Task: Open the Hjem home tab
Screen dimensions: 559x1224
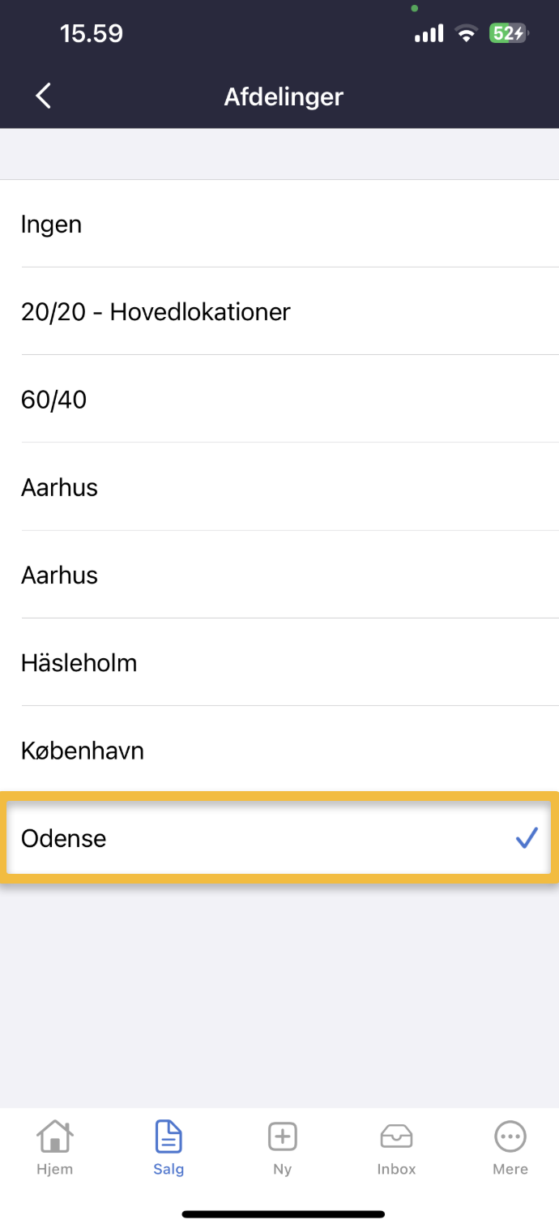Action: [54, 1146]
